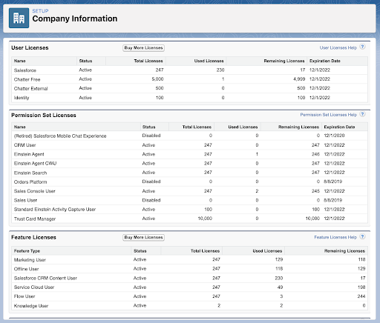The height and width of the screenshot is (323, 380).
Task: Select the Total Licenses header in User Licenses
Action: click(148, 61)
